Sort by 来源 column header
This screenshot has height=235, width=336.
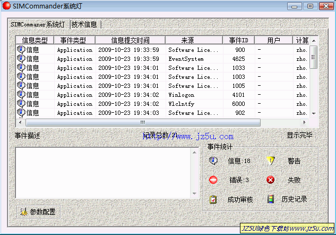tap(194, 40)
